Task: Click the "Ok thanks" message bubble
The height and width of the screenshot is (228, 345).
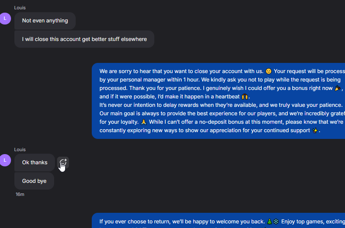Action: [x=35, y=163]
